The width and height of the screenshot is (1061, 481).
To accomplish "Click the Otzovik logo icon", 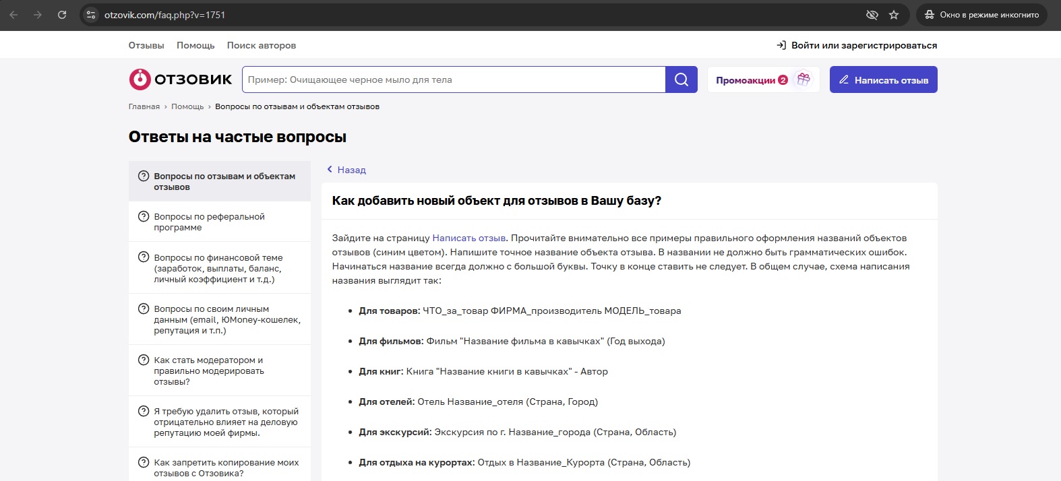I will [140, 79].
